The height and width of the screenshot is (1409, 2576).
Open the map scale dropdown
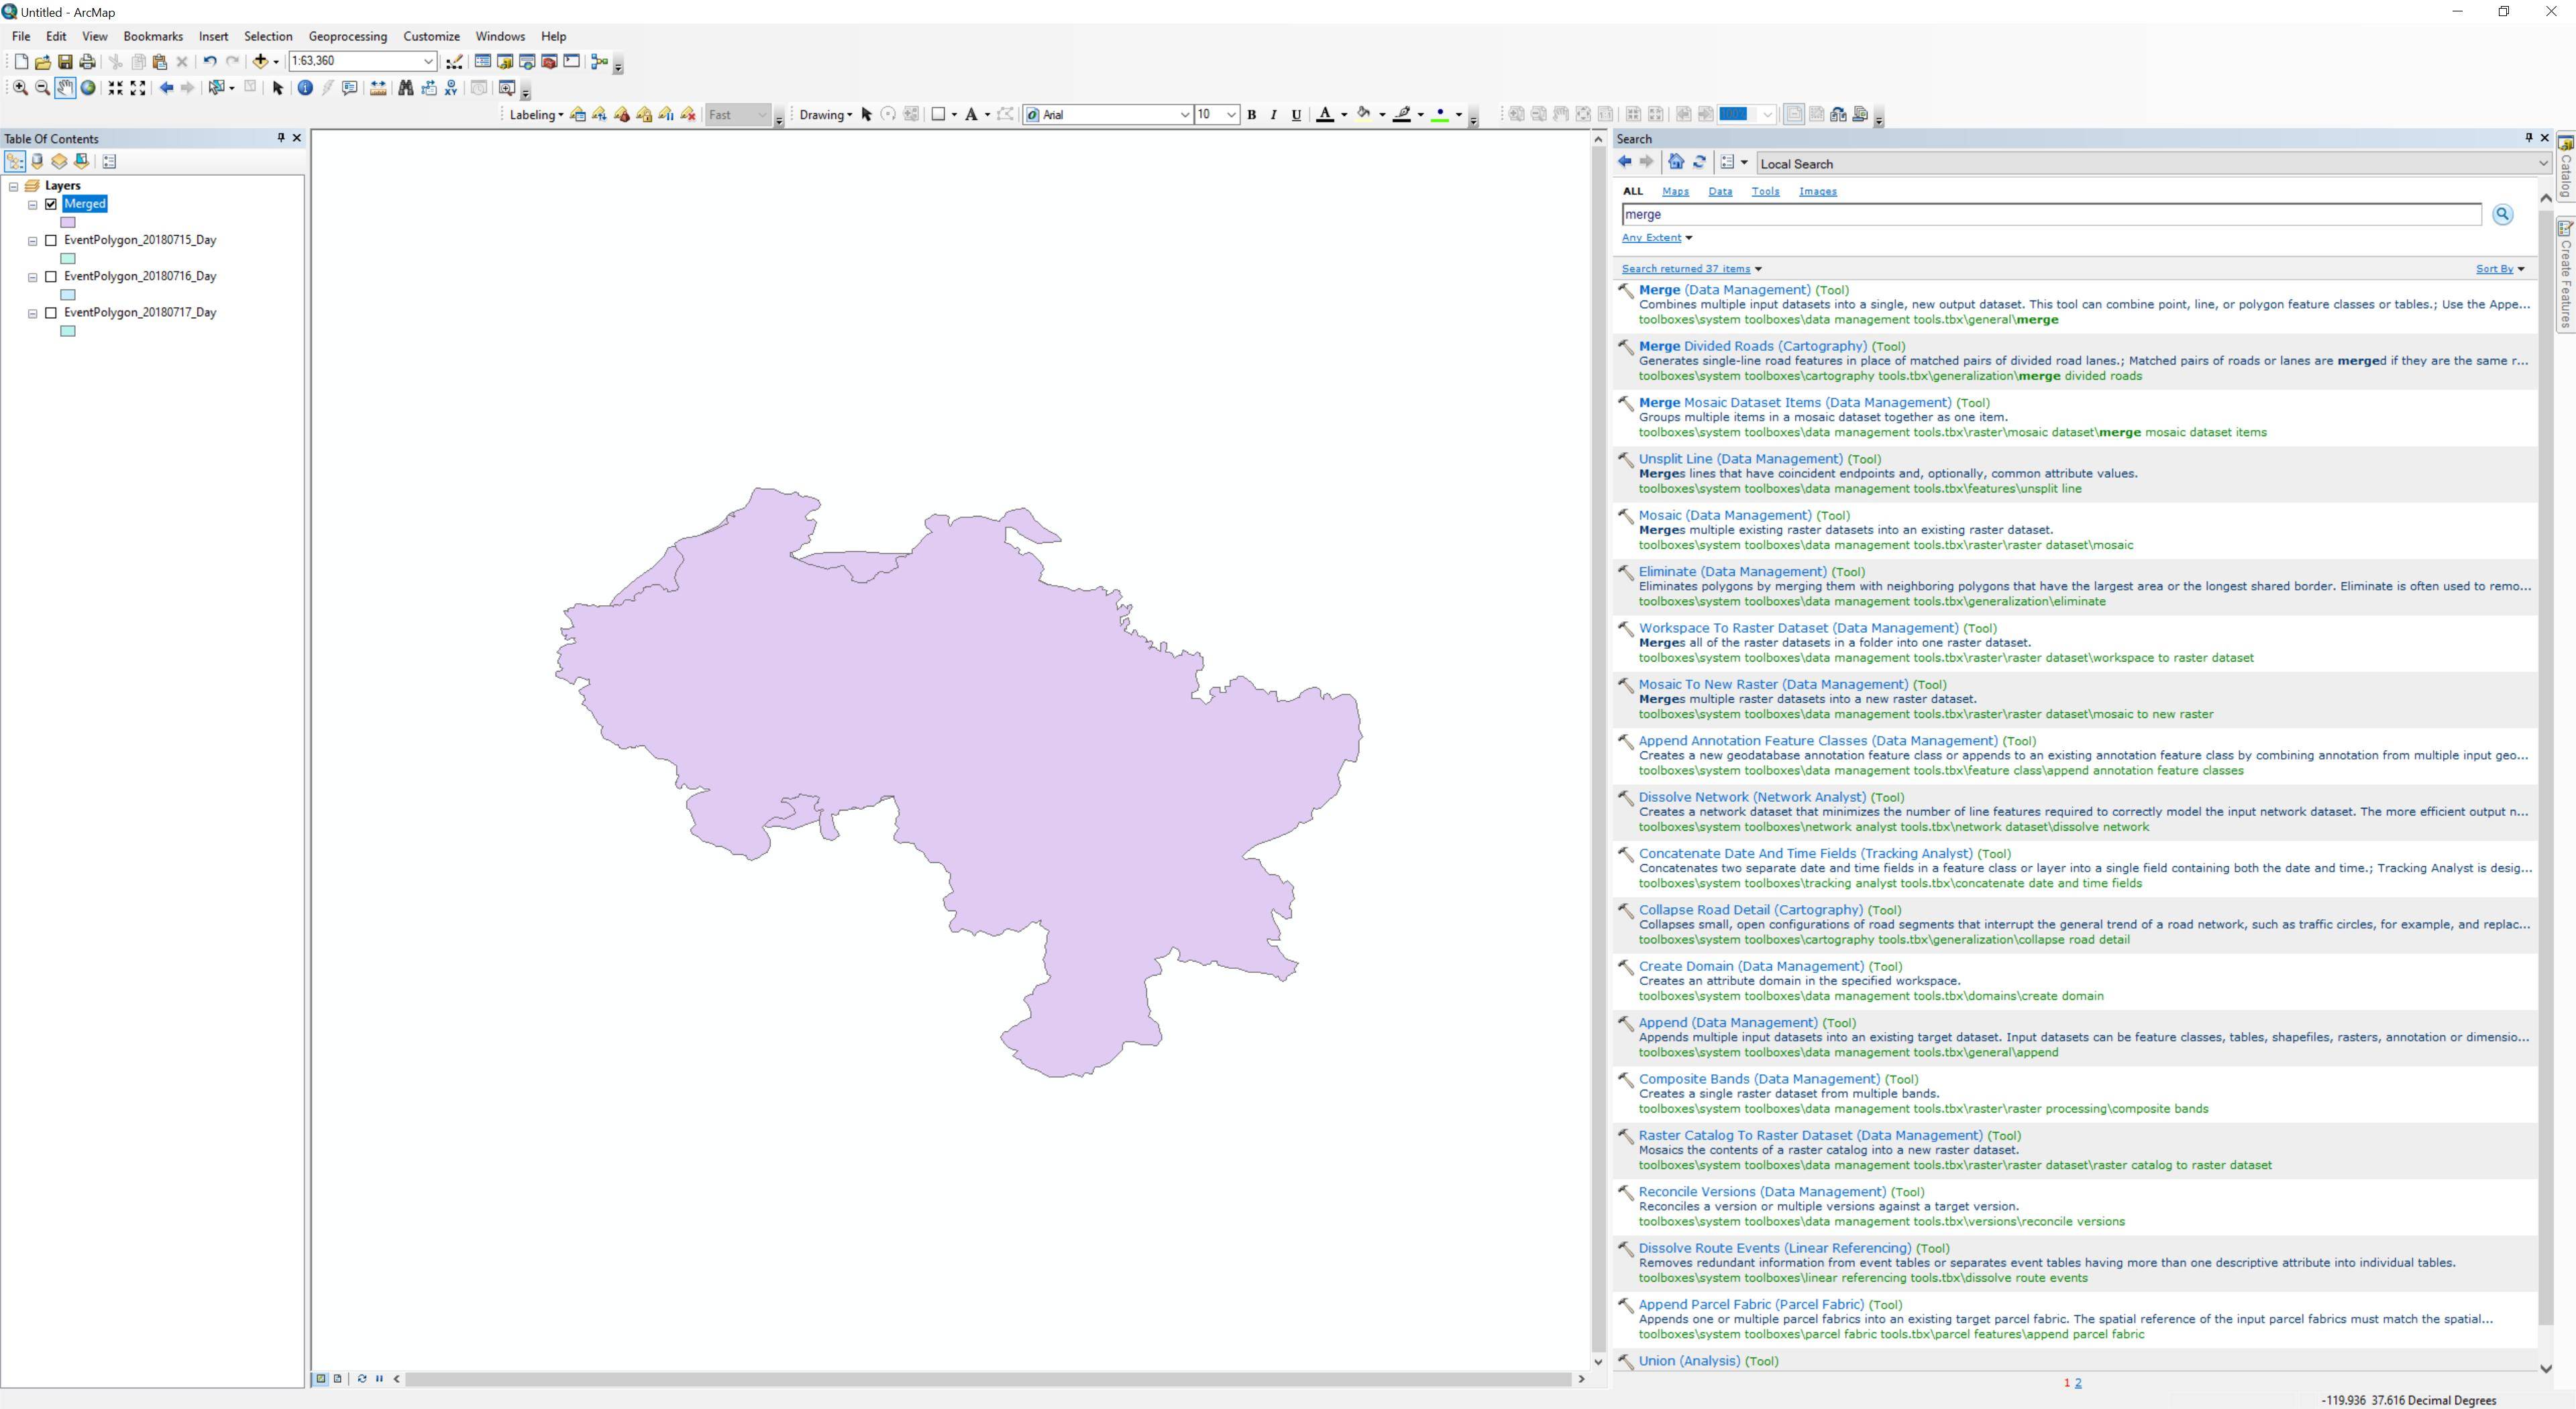coord(428,61)
